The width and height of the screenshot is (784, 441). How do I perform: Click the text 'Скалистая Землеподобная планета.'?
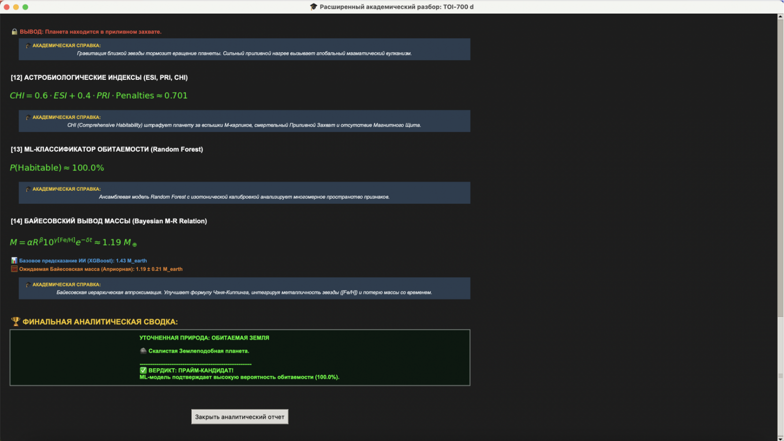tap(199, 351)
